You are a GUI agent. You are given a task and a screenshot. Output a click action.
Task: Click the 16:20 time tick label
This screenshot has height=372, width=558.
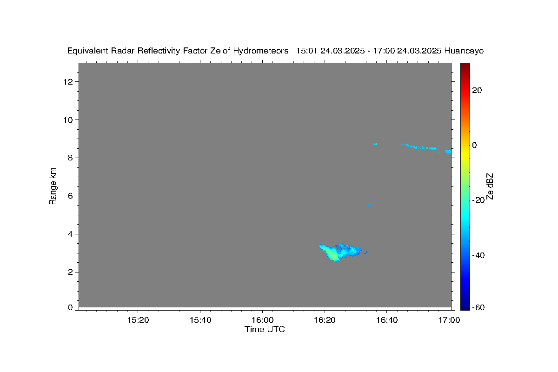click(x=325, y=320)
